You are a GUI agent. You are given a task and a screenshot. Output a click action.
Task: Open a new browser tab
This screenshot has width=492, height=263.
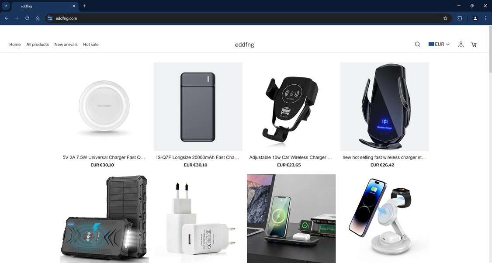point(84,6)
